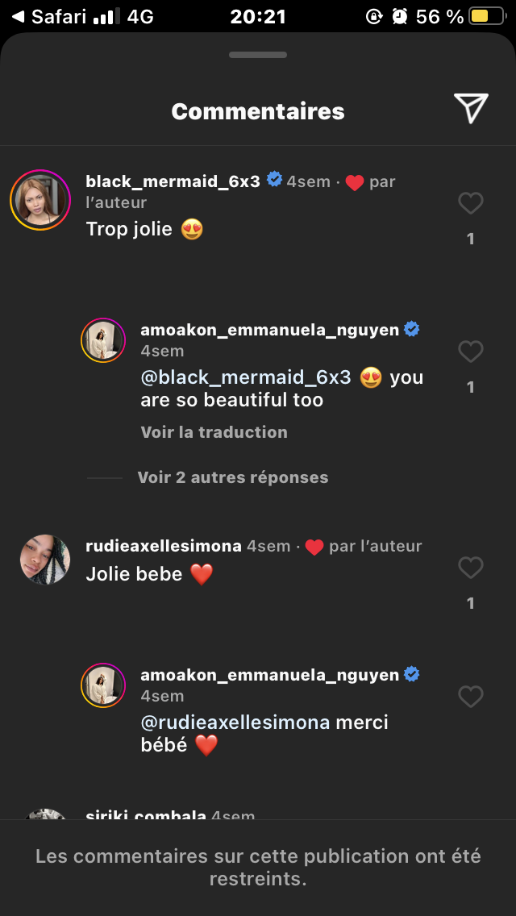This screenshot has width=516, height=916.
Task: Click "Voir la traduction" link
Action: (x=214, y=432)
